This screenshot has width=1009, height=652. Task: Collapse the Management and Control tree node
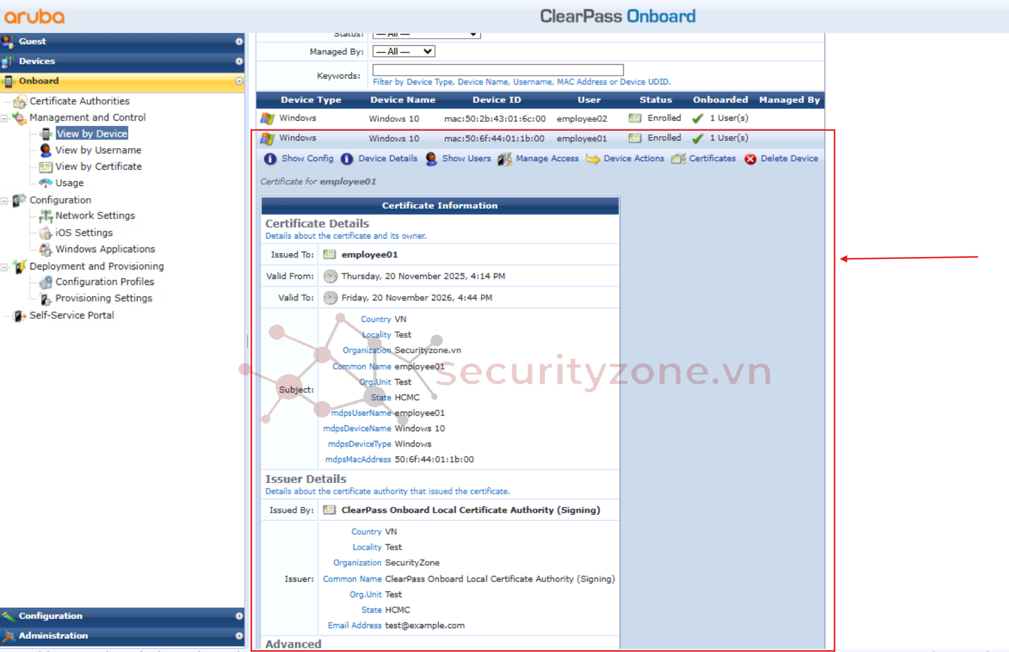5,117
